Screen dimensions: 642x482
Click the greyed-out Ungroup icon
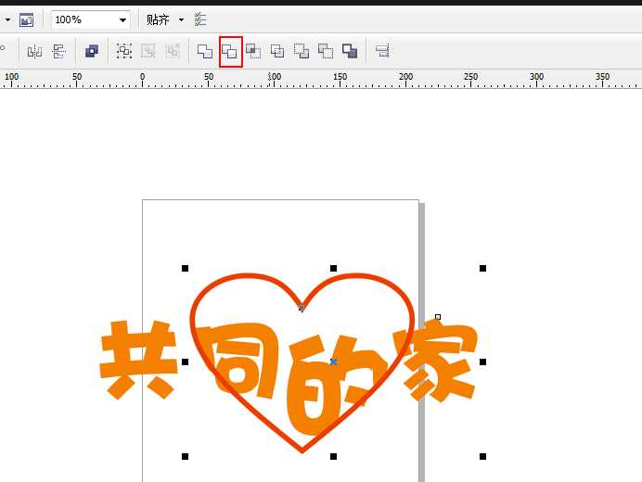[x=148, y=51]
